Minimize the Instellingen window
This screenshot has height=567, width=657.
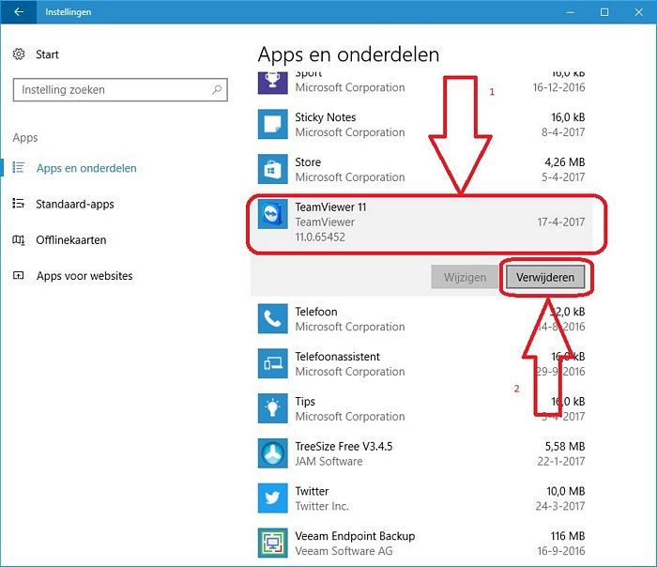(x=570, y=12)
